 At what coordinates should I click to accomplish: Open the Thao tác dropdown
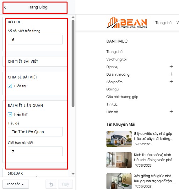16,184
